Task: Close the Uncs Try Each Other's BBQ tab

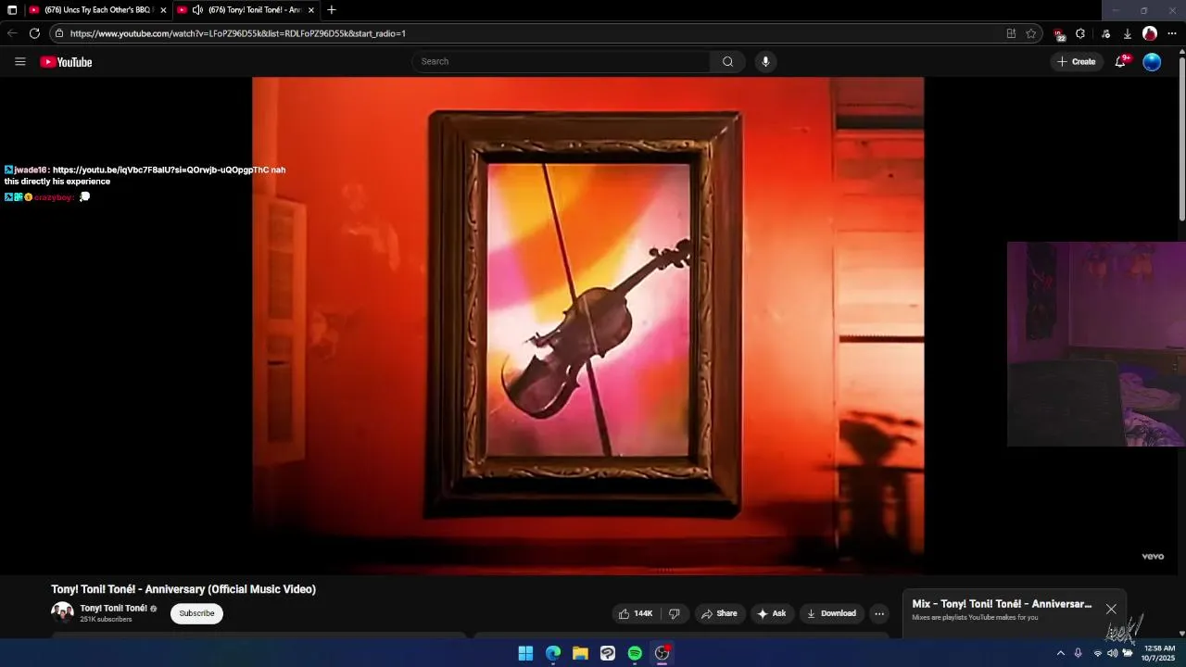Action: [164, 10]
